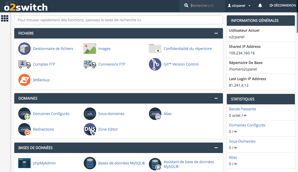Open the Redirections link
This screenshot has width=298, height=172.
coord(44,129)
